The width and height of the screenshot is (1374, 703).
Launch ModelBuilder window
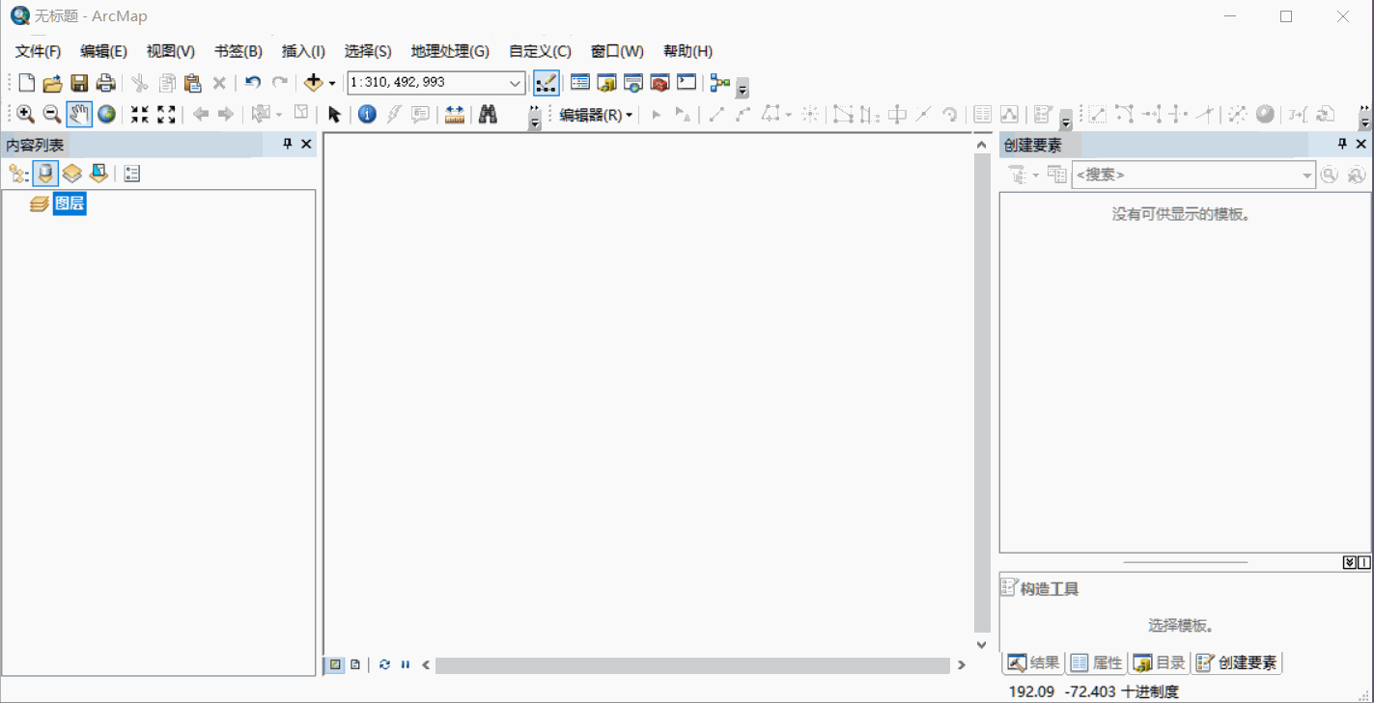pos(719,83)
